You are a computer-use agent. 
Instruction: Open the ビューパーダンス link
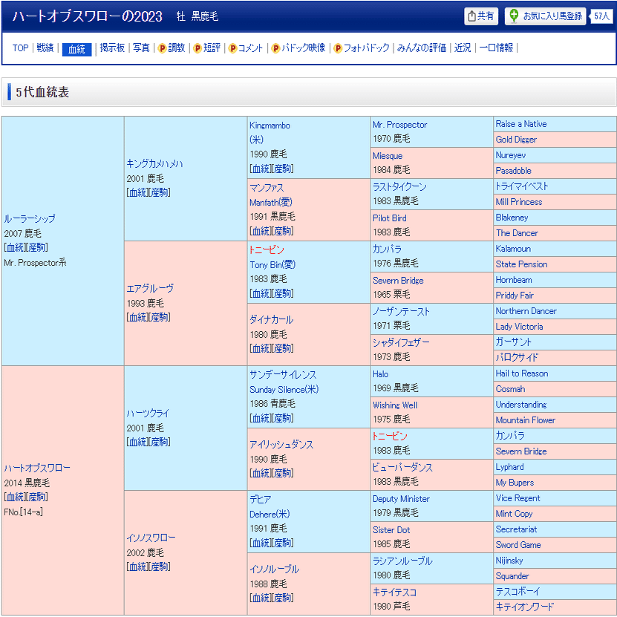(x=402, y=468)
